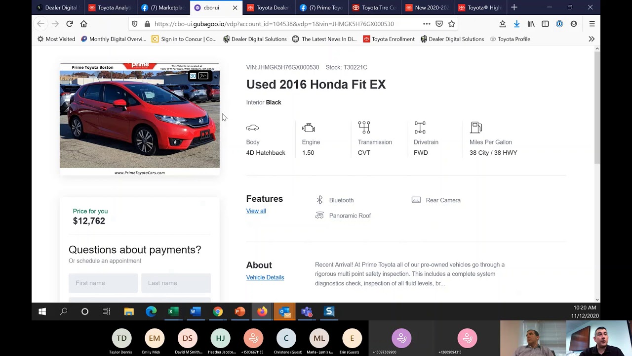Open Most Visited bookmark
The height and width of the screenshot is (356, 632).
click(x=56, y=39)
